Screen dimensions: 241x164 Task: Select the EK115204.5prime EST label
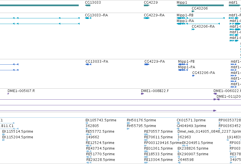pyautogui.click(x=18, y=137)
